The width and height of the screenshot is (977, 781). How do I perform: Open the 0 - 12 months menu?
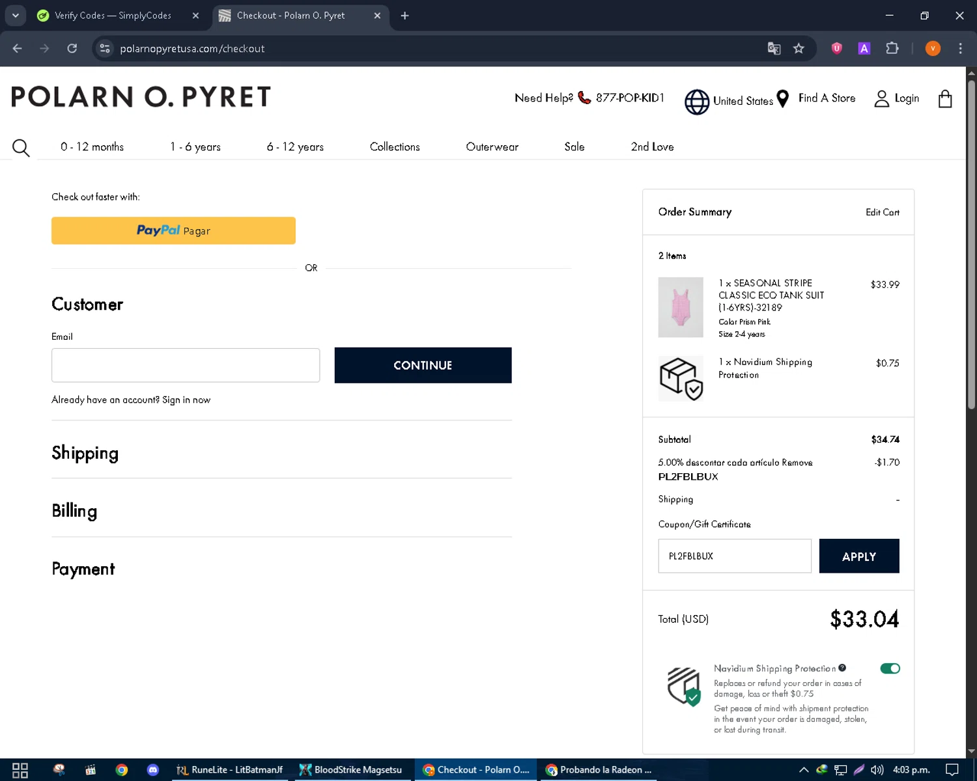(x=92, y=147)
